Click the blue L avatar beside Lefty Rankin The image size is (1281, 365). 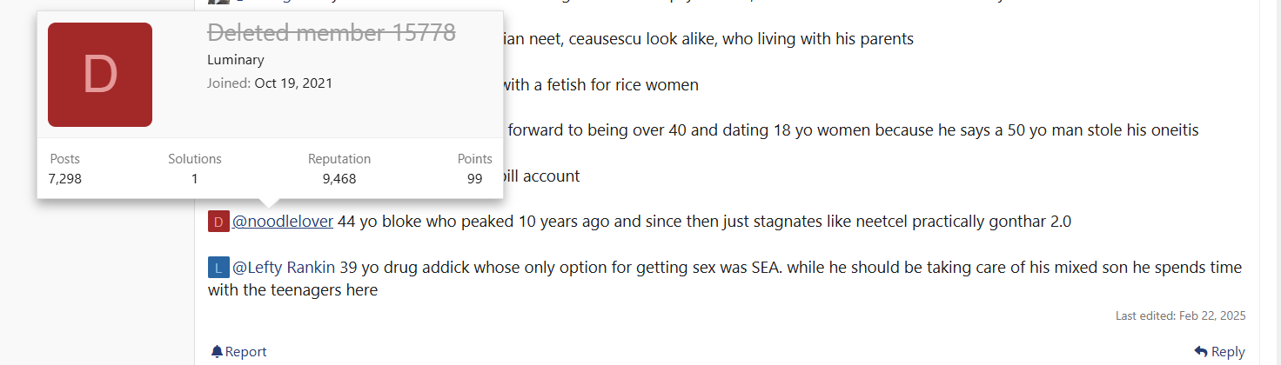tap(218, 267)
